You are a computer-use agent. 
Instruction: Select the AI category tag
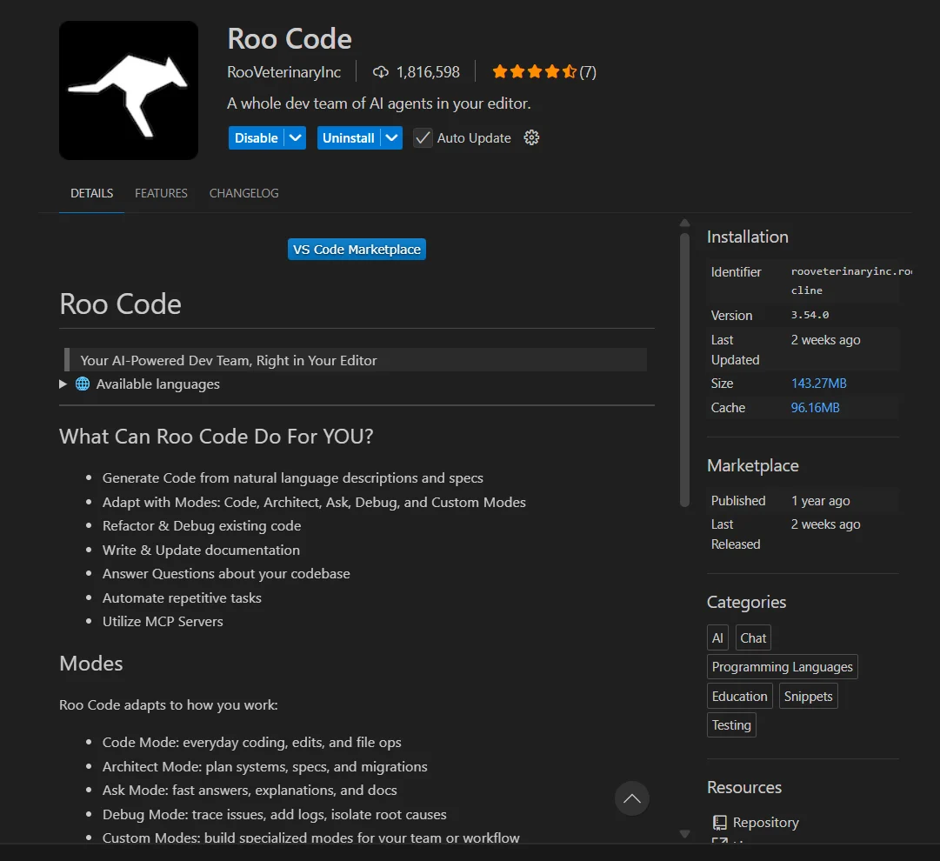pos(717,638)
